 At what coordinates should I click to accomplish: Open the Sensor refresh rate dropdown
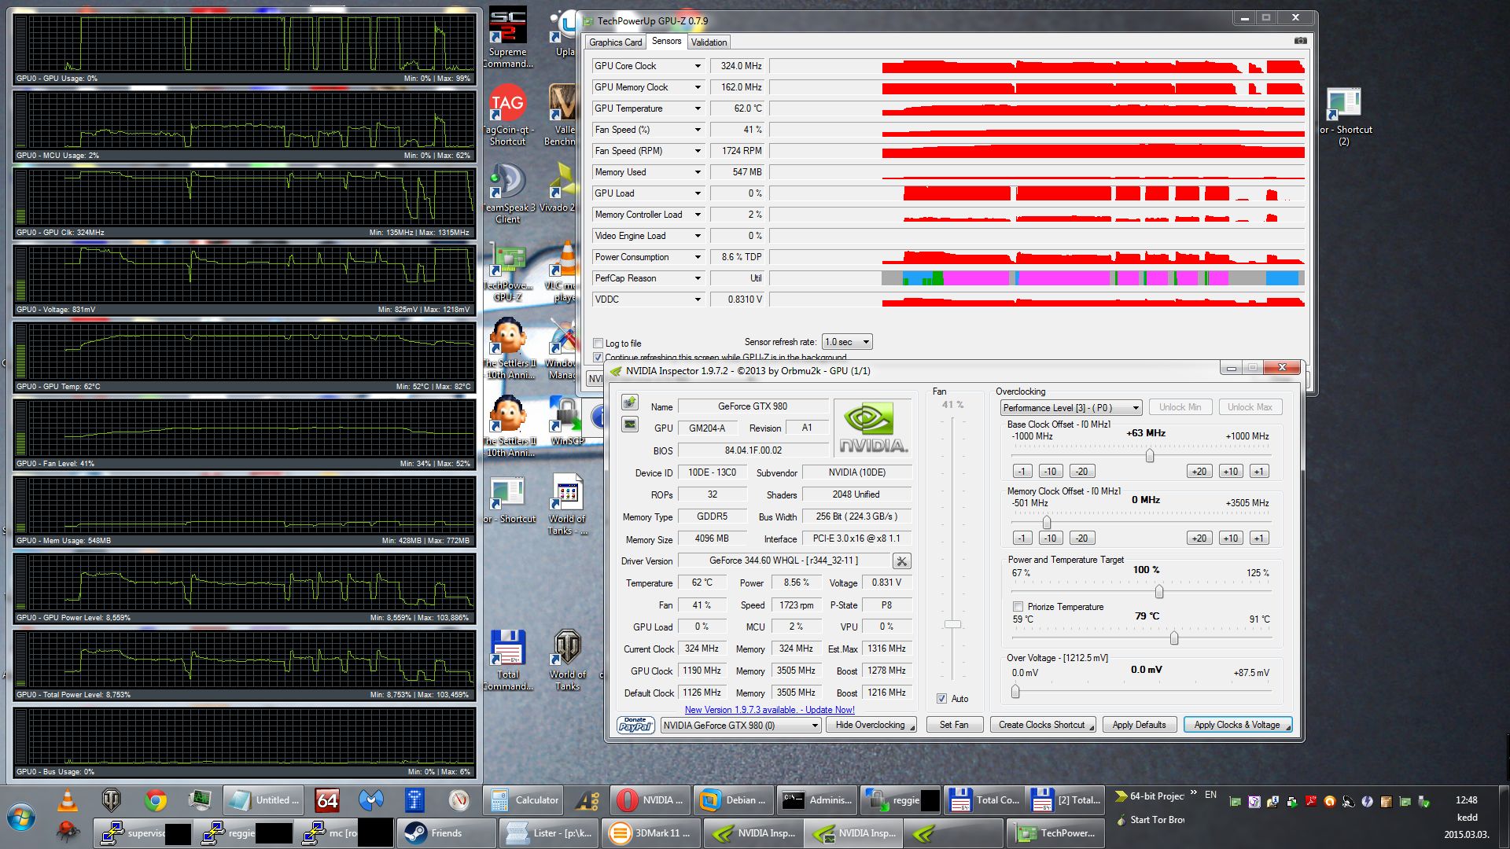(x=847, y=342)
